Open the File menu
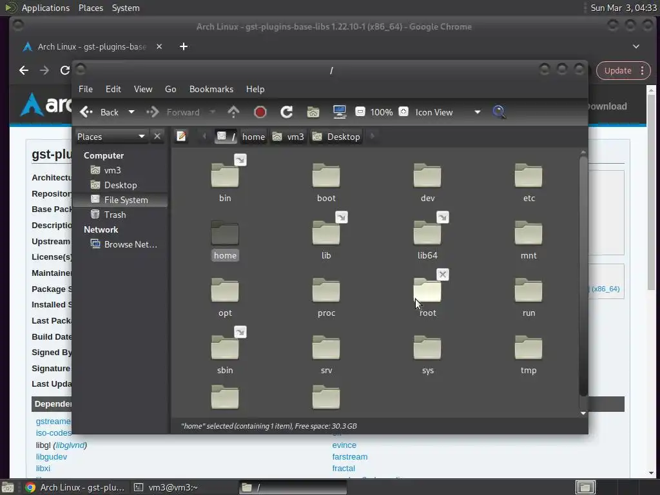Screen dimensions: 660x495 [86, 89]
